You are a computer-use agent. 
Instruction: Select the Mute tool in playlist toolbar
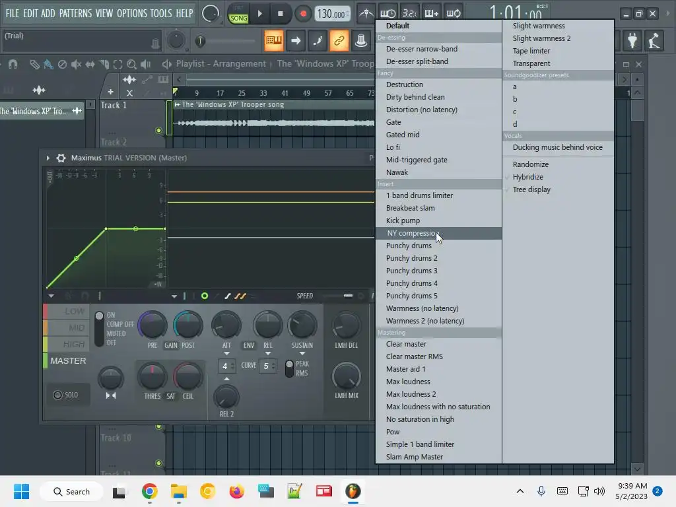point(77,64)
